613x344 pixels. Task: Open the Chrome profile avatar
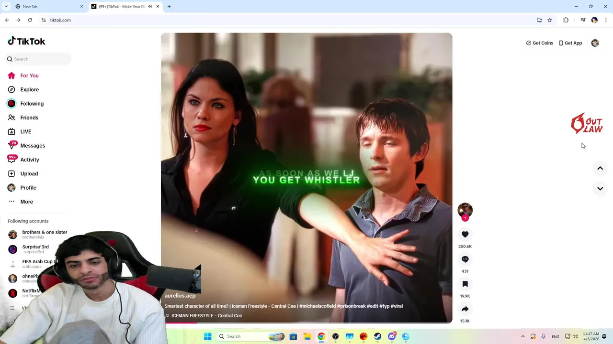pos(594,20)
